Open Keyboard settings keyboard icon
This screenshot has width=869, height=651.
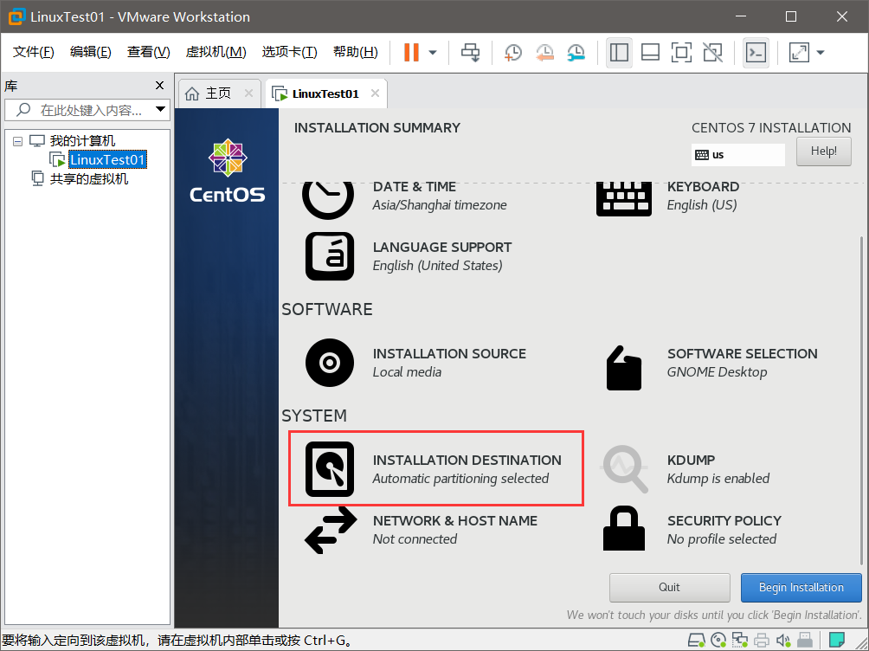tap(623, 200)
